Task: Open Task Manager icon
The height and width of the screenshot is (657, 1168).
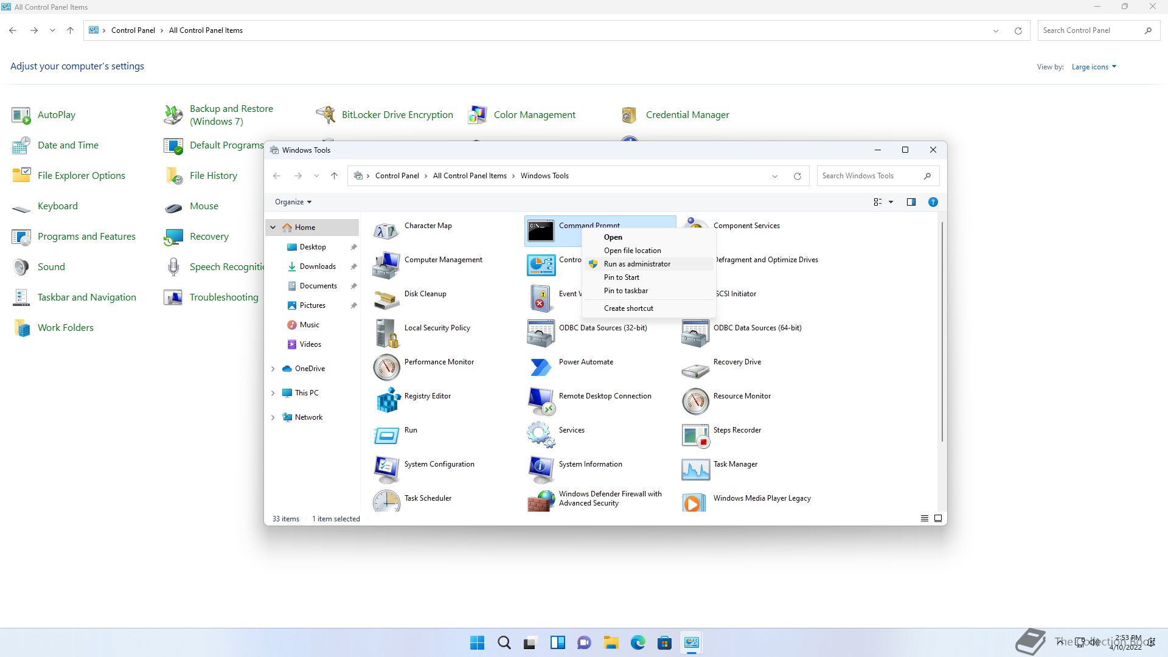Action: [x=695, y=469]
